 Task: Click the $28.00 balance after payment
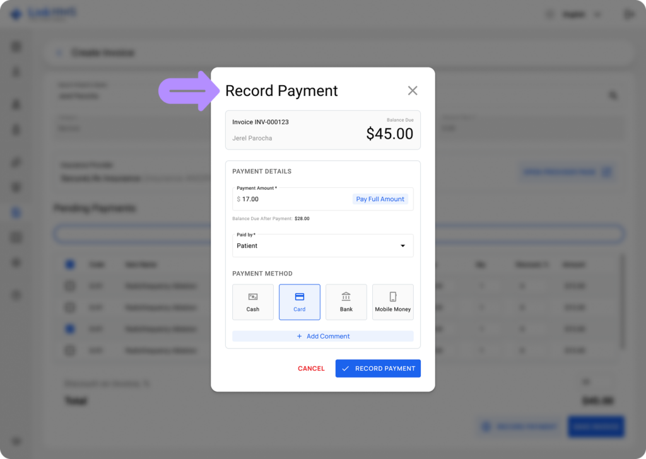coord(302,219)
